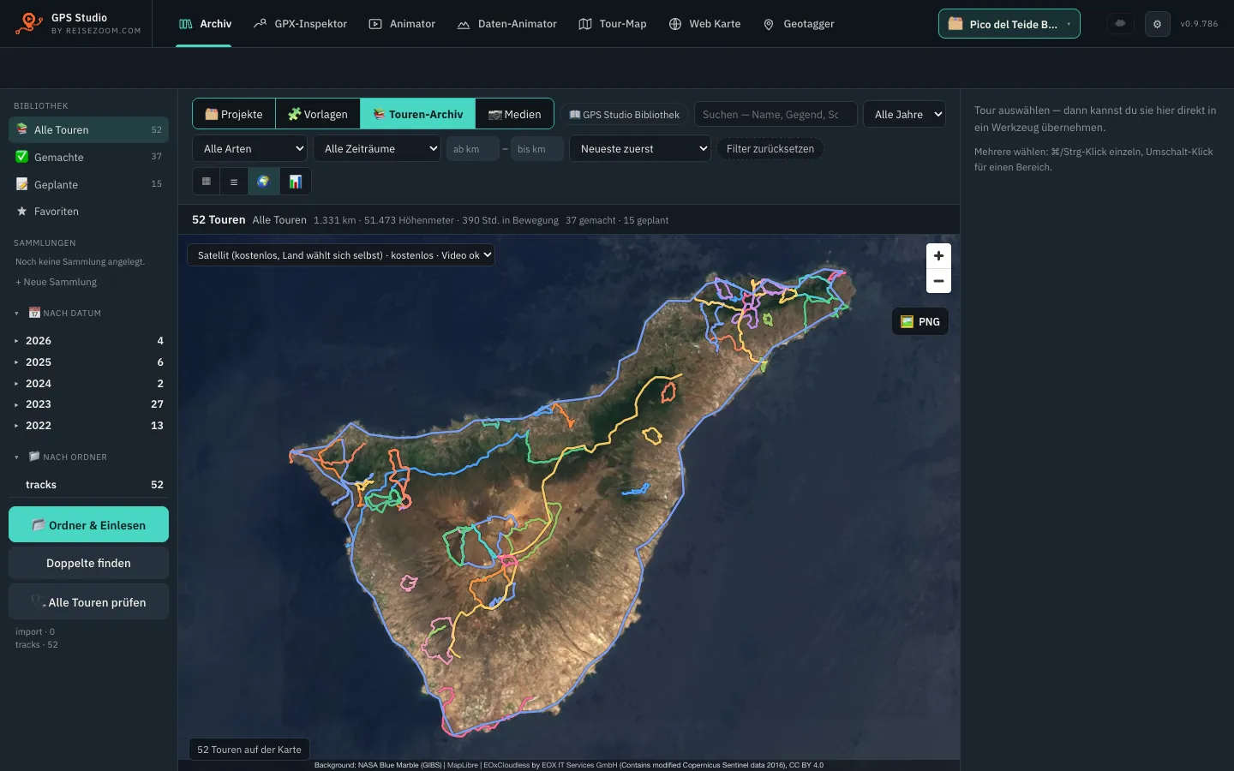Switch to grid tile view
The image size is (1234, 771).
[x=206, y=182]
